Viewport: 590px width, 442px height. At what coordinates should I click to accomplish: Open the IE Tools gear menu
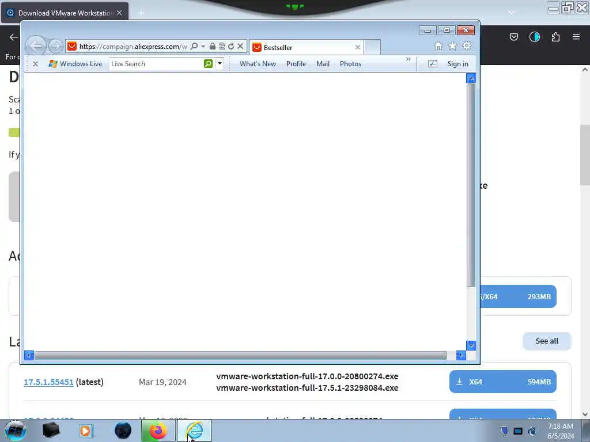(467, 46)
